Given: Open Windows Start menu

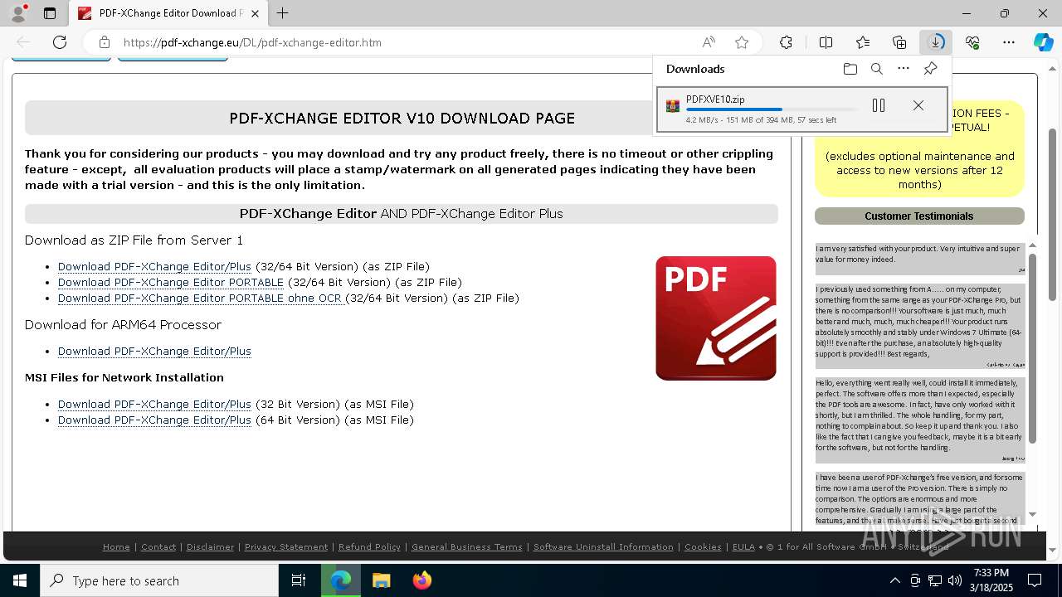Looking at the screenshot, I should (x=20, y=580).
